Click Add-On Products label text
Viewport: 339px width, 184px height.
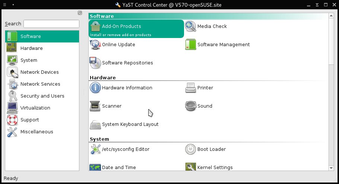click(121, 26)
